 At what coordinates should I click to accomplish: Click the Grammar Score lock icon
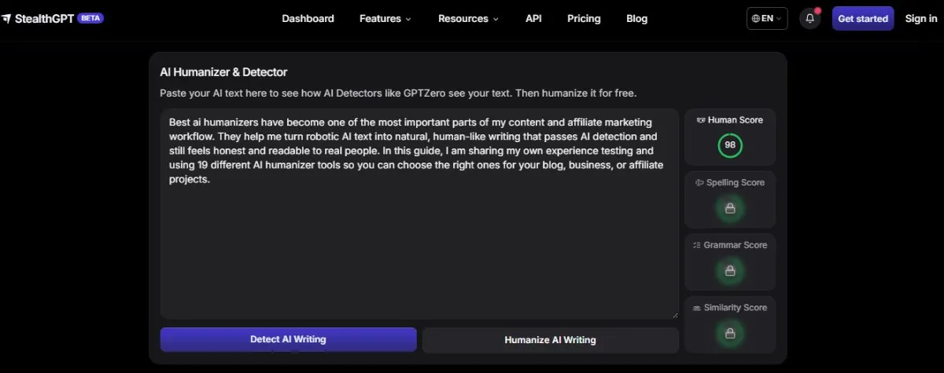pyautogui.click(x=730, y=270)
